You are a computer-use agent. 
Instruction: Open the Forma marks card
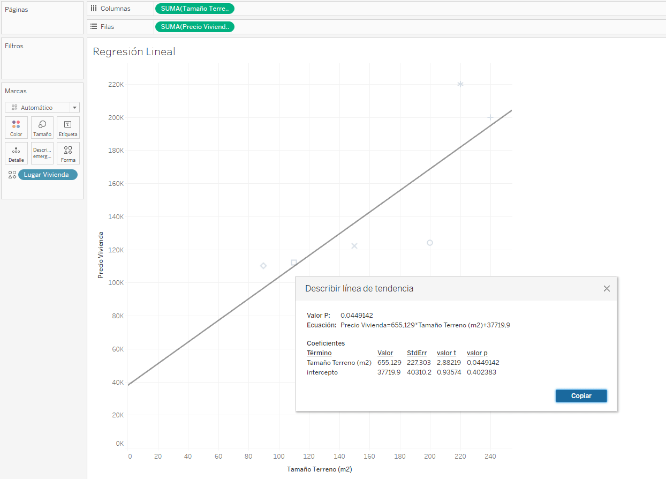point(68,153)
